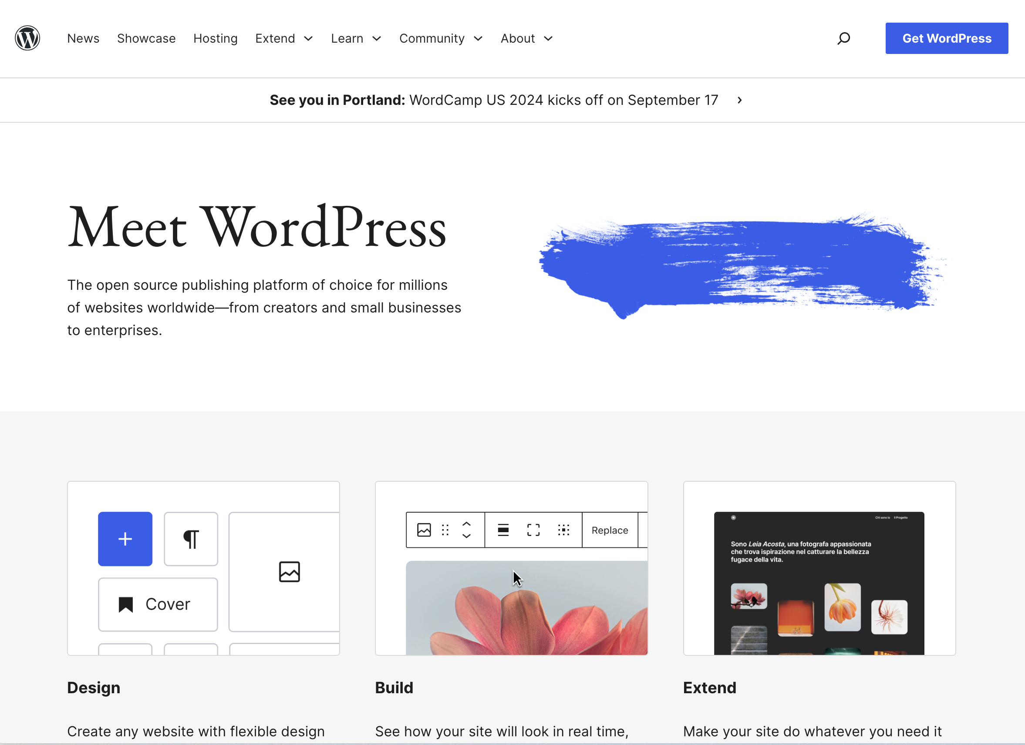Open the Extend navigation label
Screen dimensions: 1025x745
click(x=275, y=38)
